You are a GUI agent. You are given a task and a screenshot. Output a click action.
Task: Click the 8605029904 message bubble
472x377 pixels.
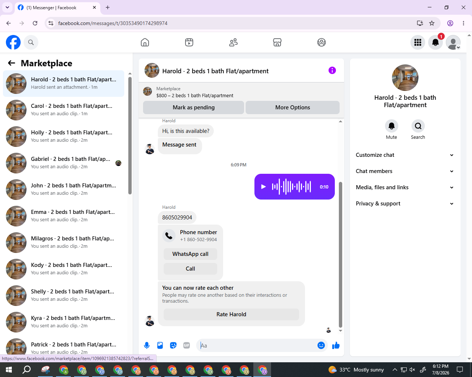(177, 218)
